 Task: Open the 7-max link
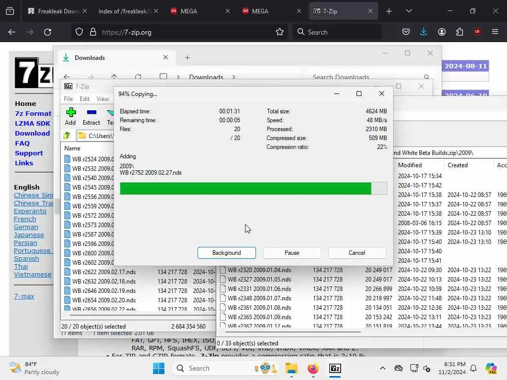tap(24, 296)
